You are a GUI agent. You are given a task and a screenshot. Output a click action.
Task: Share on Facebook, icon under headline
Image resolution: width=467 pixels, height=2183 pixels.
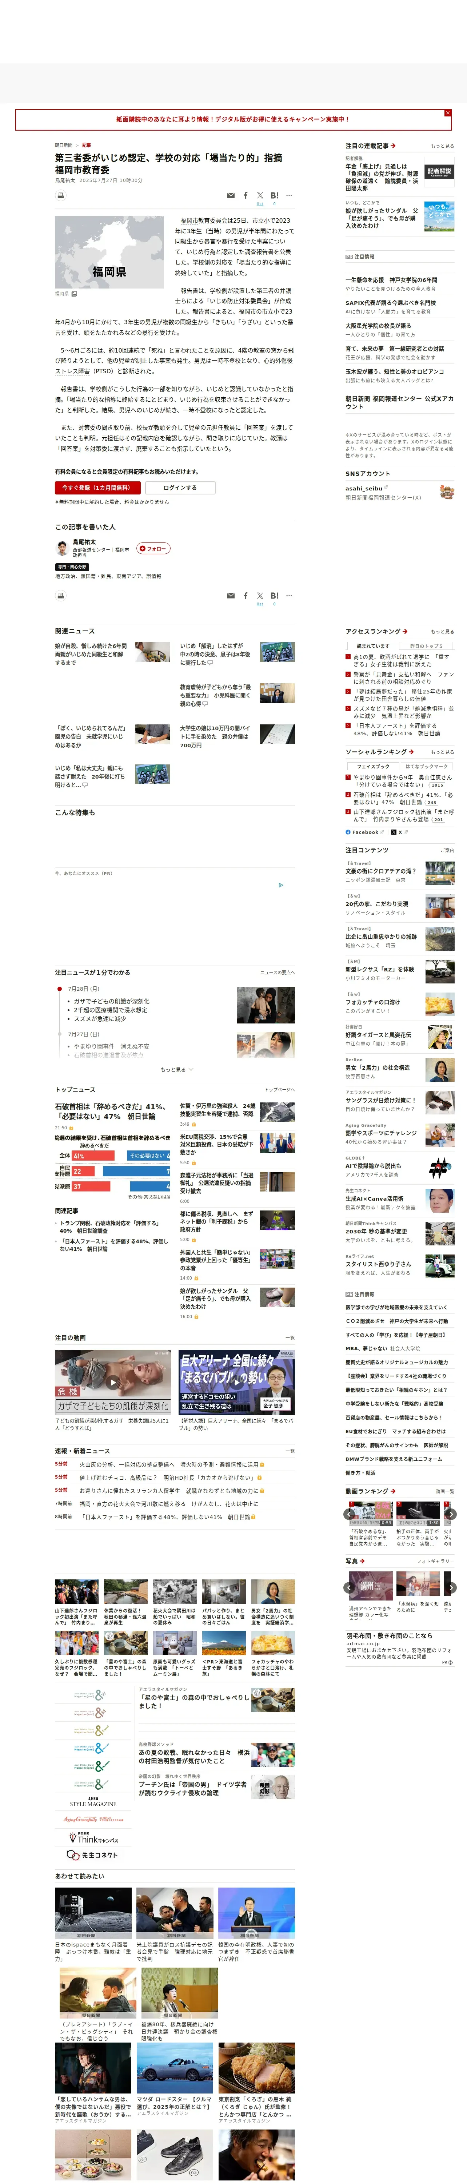click(246, 195)
